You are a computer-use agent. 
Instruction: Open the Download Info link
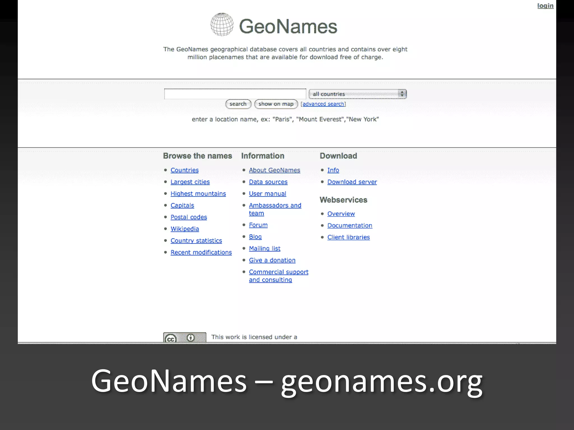point(333,170)
